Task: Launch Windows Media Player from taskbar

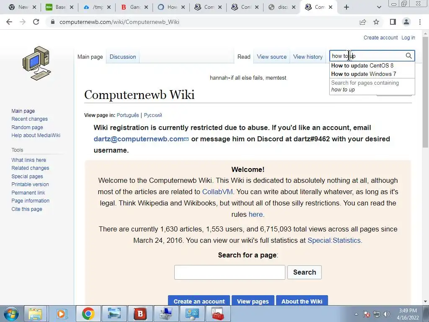Action: [62, 314]
